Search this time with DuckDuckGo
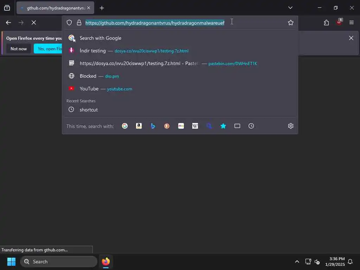Image resolution: width=360 pixels, height=270 pixels. pos(167,126)
